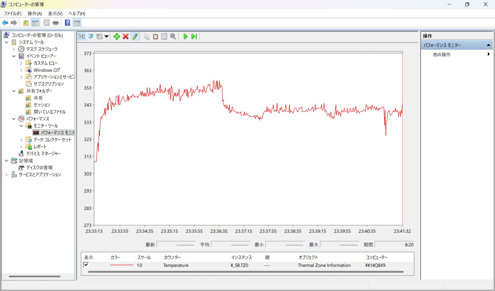Viewport: 495px width, 291px height.
Task: Delete selected counter with red X
Action: [126, 37]
